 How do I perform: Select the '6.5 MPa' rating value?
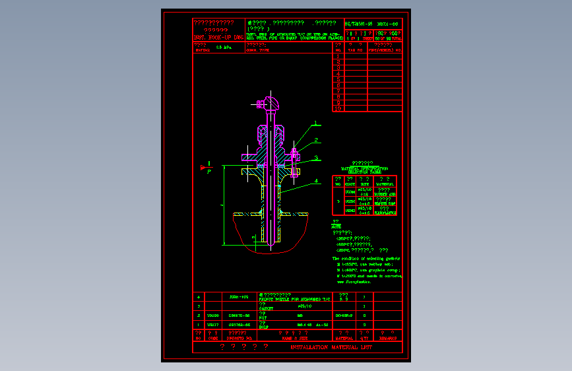tap(224, 48)
